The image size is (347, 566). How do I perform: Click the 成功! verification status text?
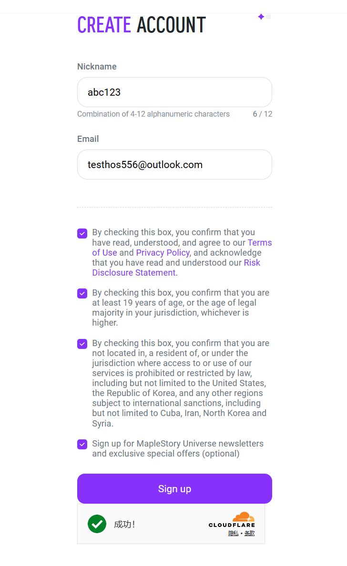[124, 524]
